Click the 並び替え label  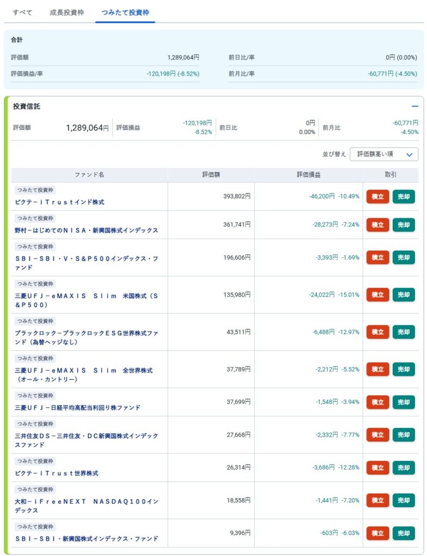point(334,154)
